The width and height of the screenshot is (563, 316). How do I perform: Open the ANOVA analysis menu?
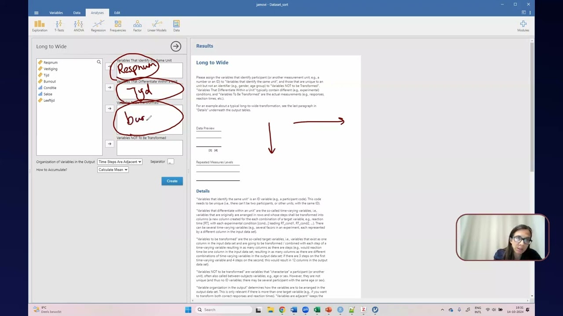pyautogui.click(x=79, y=26)
